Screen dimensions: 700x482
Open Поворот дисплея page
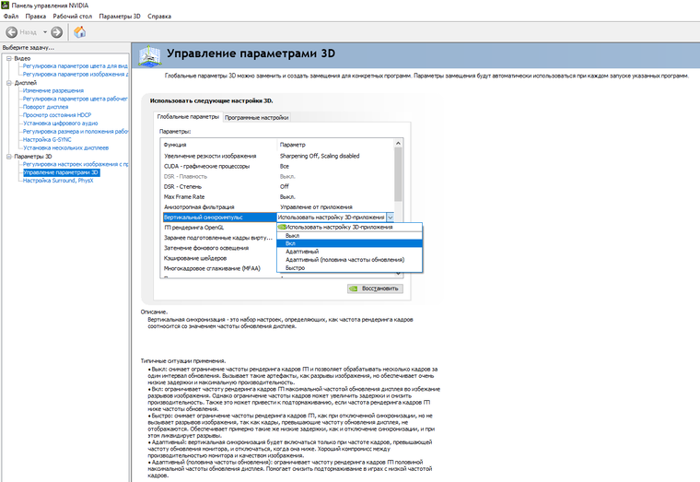coord(45,107)
